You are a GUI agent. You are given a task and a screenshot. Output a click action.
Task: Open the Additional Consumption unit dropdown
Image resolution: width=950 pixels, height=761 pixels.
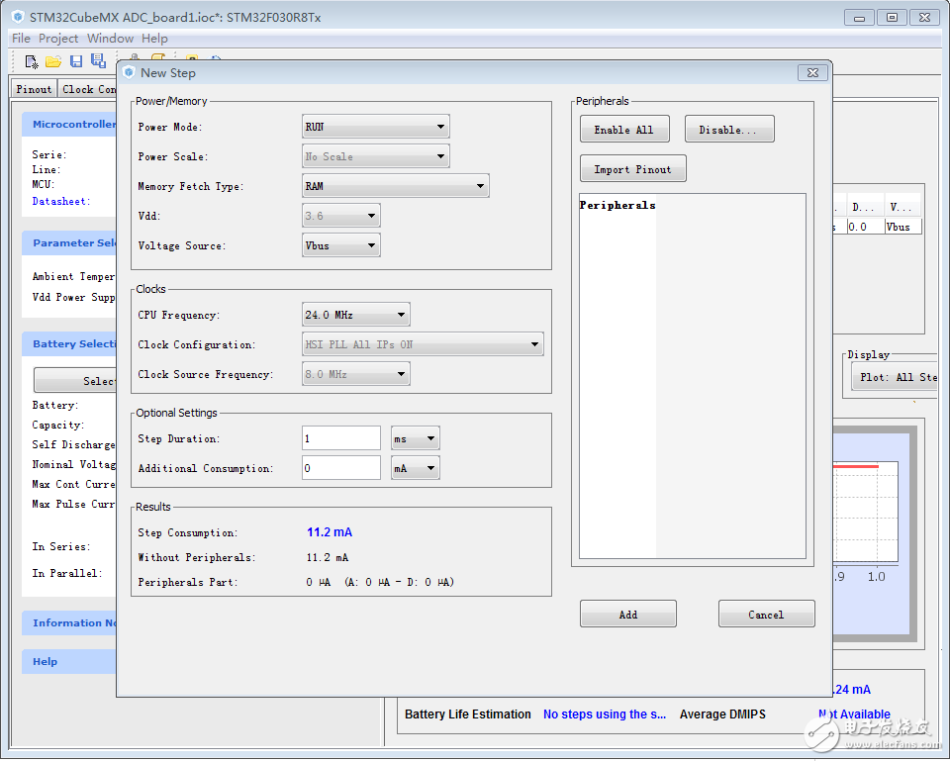(415, 468)
